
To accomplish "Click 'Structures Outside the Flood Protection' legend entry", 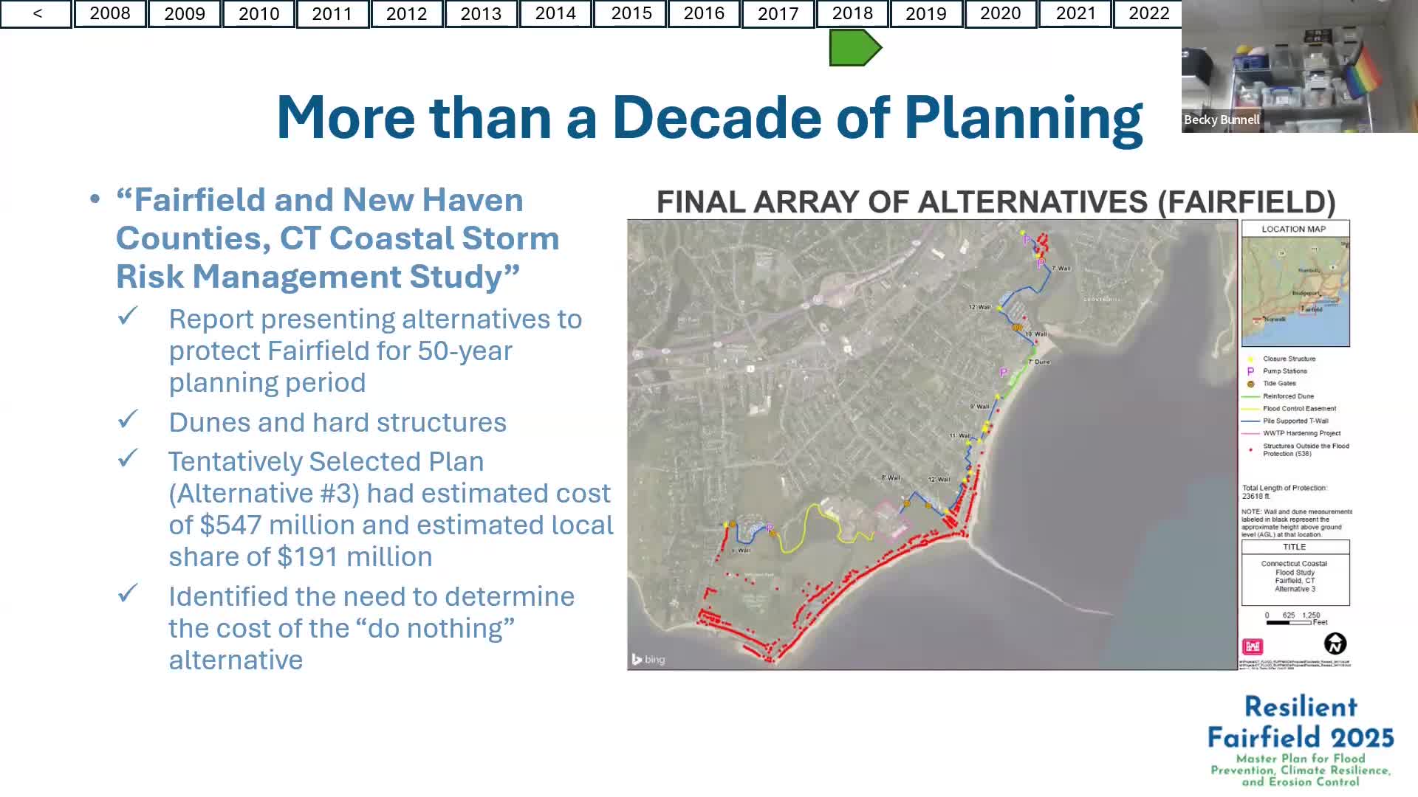I will point(1298,449).
